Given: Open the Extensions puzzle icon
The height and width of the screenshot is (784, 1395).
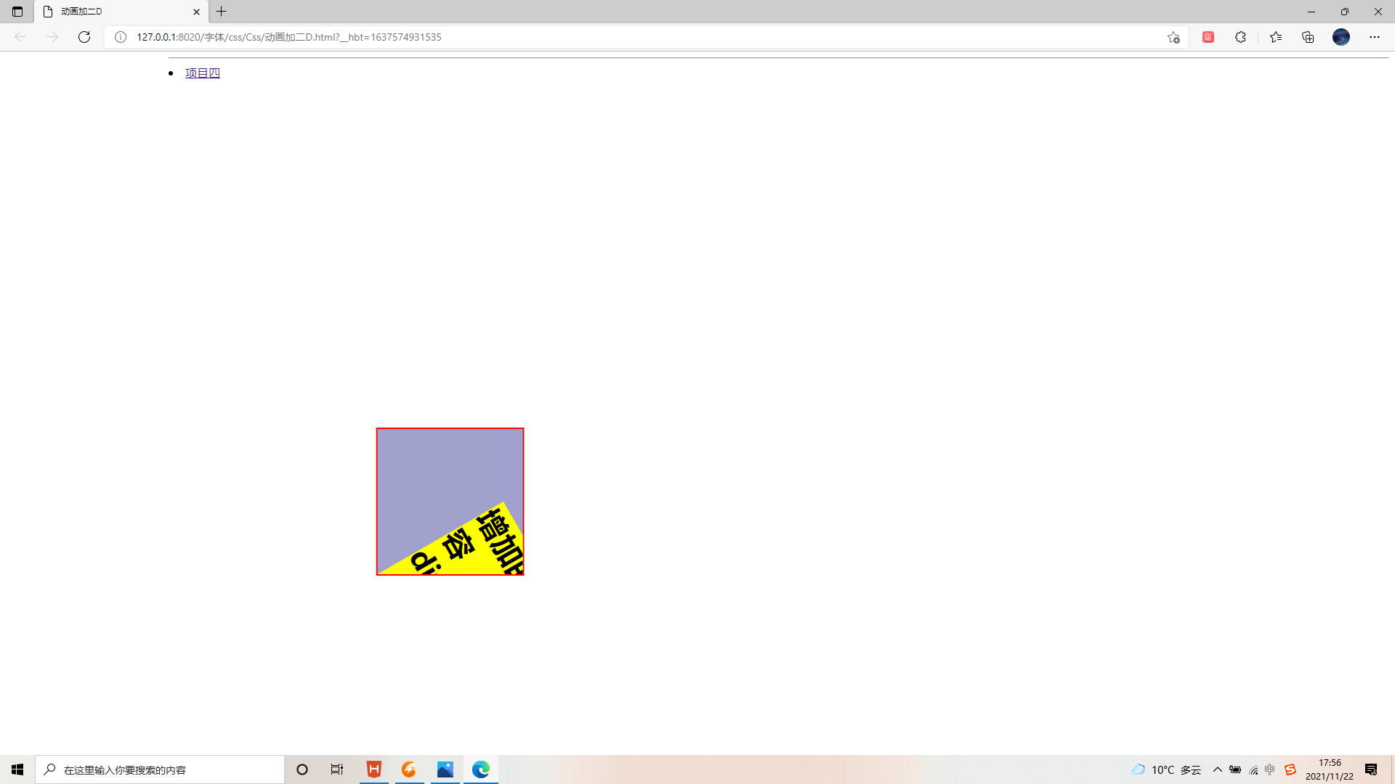Looking at the screenshot, I should pyautogui.click(x=1240, y=37).
